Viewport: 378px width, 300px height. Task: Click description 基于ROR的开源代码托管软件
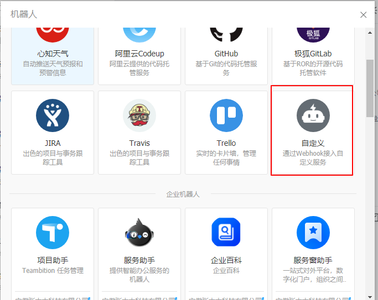(x=313, y=69)
